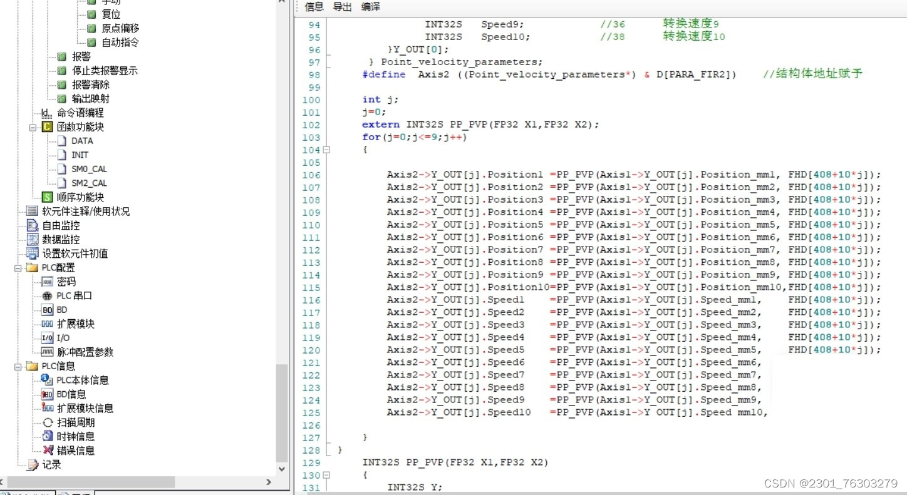The height and width of the screenshot is (495, 907).
Task: Click the icon for 设置软元件初值
Action: click(x=32, y=253)
